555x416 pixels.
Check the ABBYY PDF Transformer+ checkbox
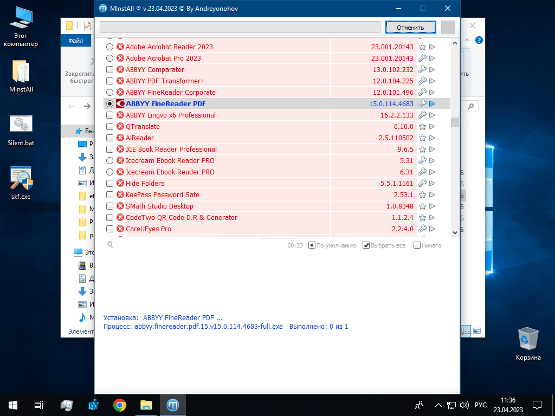click(109, 81)
